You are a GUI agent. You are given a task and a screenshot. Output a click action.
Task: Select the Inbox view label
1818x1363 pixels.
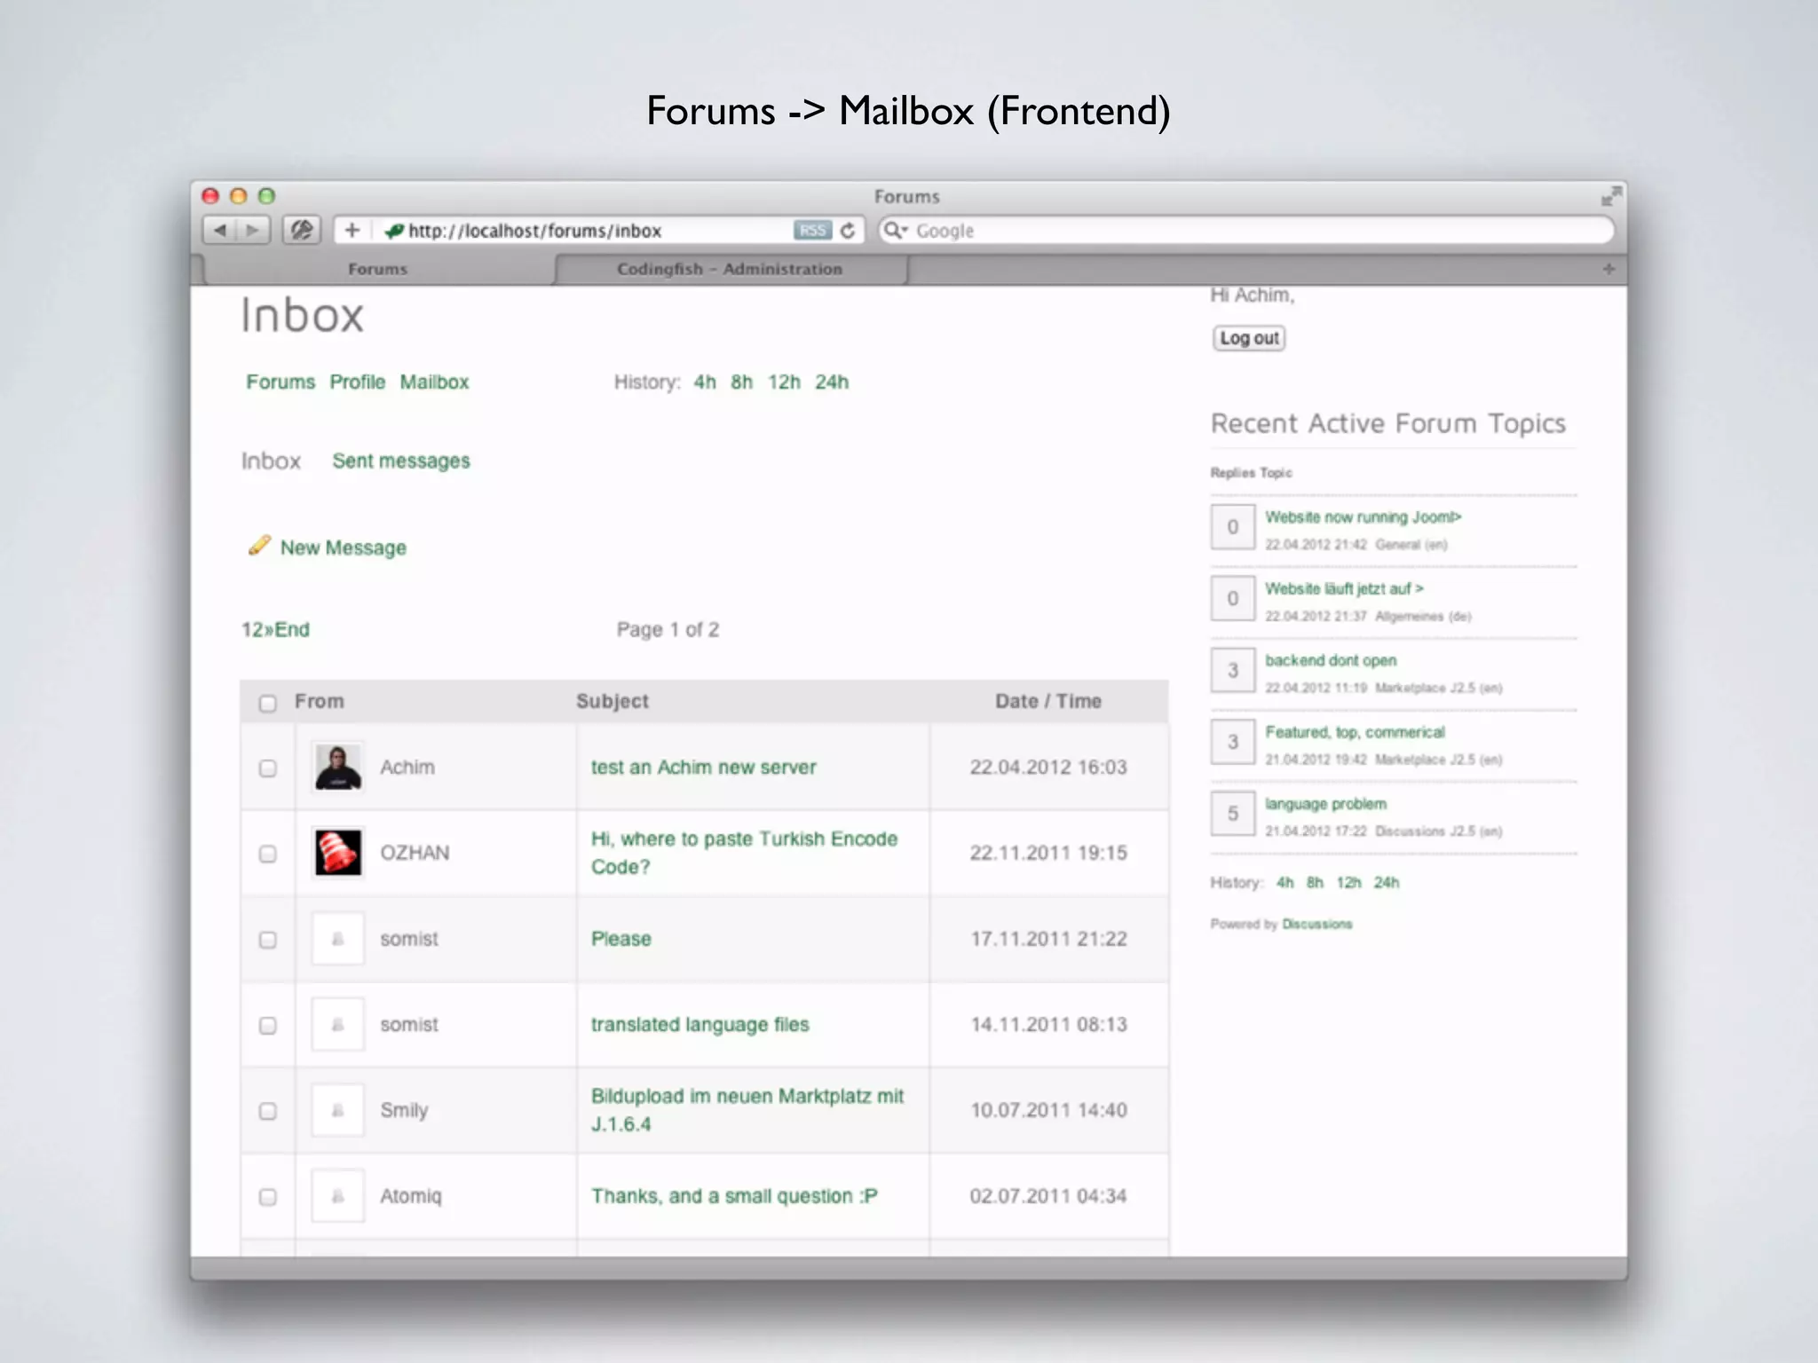pos(271,461)
